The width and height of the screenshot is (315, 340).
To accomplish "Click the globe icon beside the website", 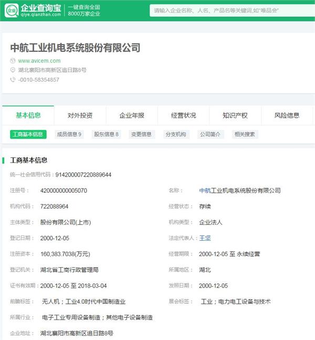I will 13,61.
